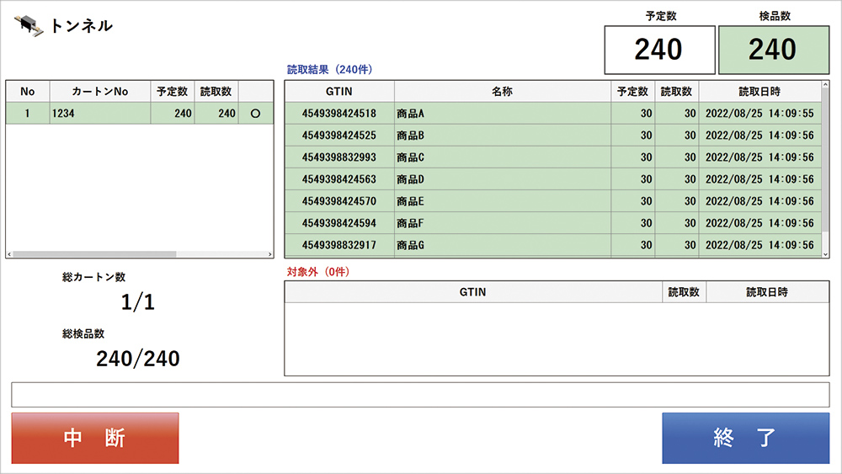This screenshot has width=842, height=474.
Task: Select GTIN 4549398424518 cell
Action: pos(339,114)
